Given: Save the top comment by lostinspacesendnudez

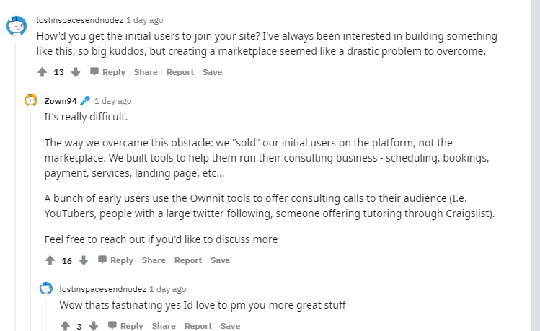Looking at the screenshot, I should (212, 72).
